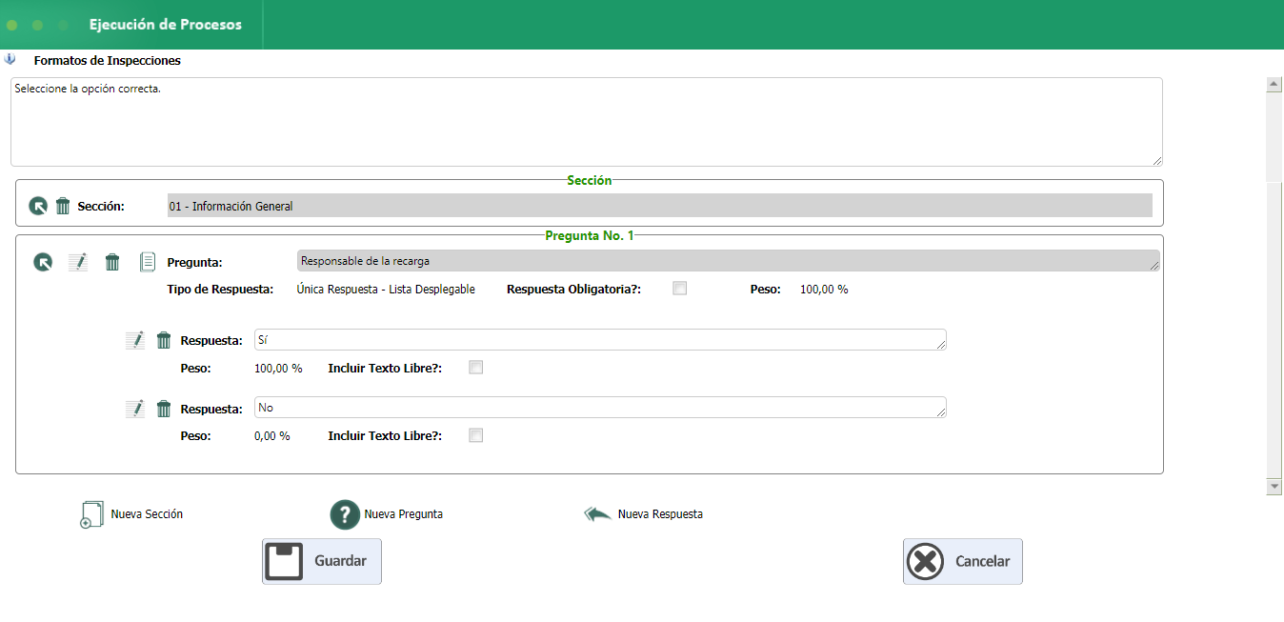Enable Incluir Texto Libre for 'No' answer
The width and height of the screenshot is (1284, 622).
pyautogui.click(x=476, y=435)
